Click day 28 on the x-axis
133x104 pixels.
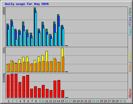(x=113, y=101)
